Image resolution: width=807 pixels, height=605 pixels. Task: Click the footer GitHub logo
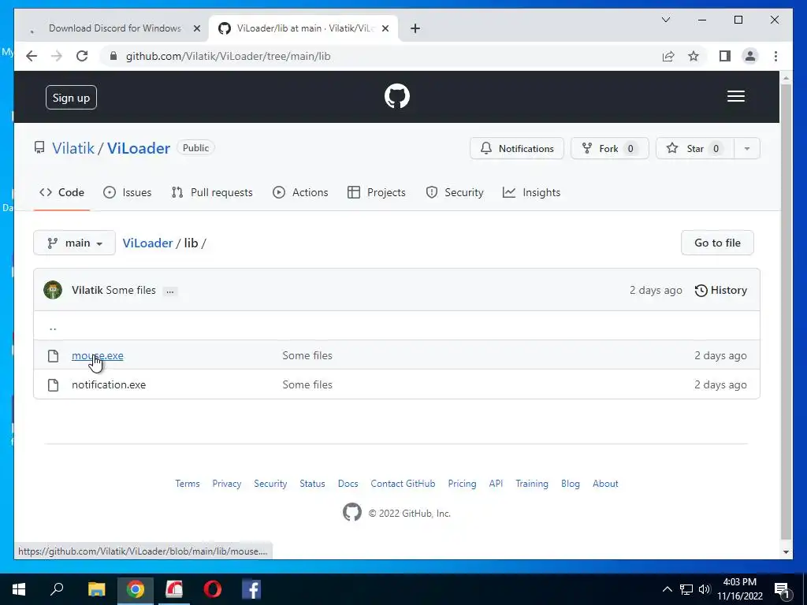click(x=352, y=512)
